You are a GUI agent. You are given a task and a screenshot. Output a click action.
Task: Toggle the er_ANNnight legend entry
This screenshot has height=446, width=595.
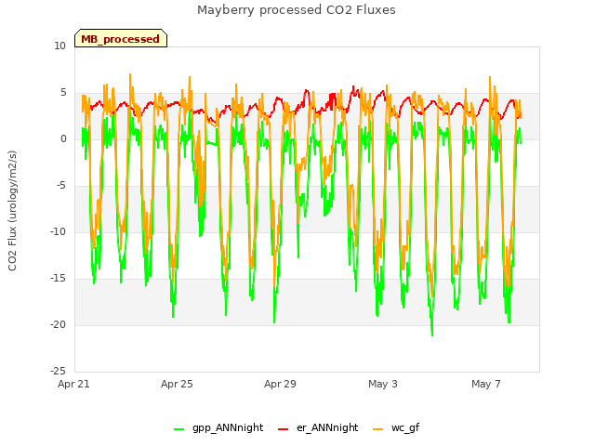pyautogui.click(x=318, y=427)
